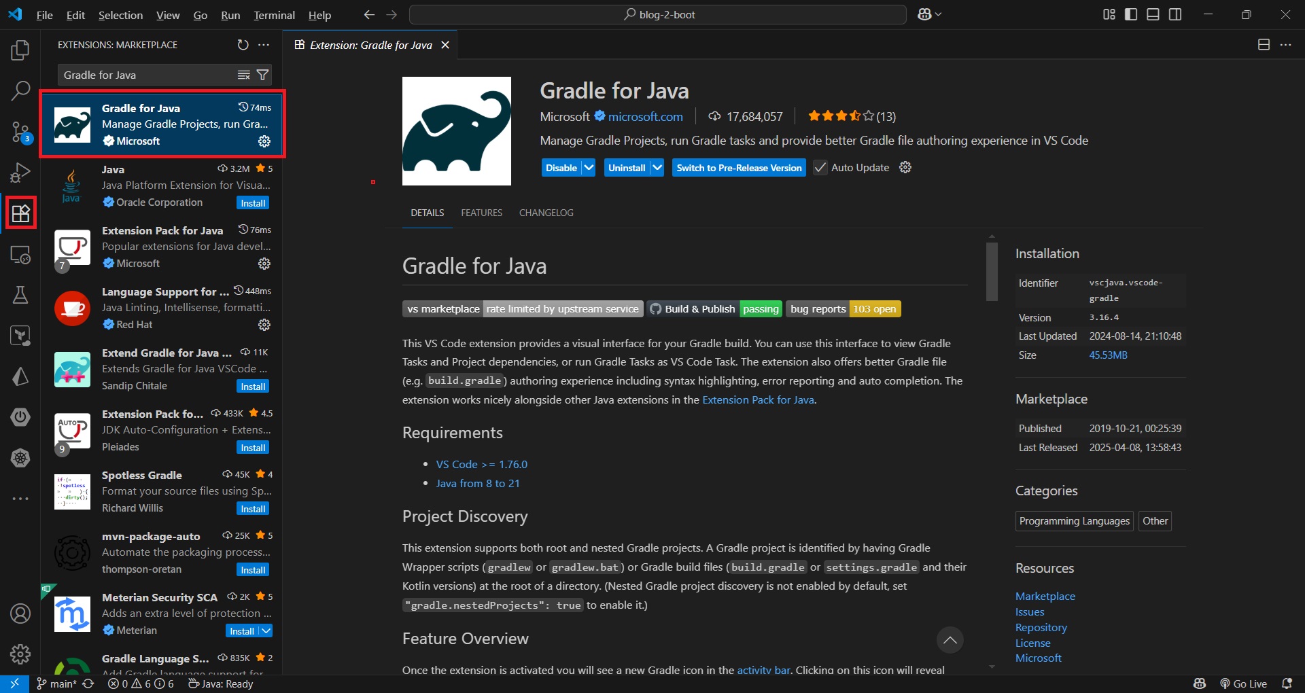This screenshot has height=693, width=1305.
Task: Toggle the Auto Update checkbox
Action: [820, 167]
